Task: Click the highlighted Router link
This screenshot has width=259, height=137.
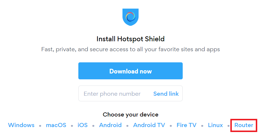Action: (244, 125)
